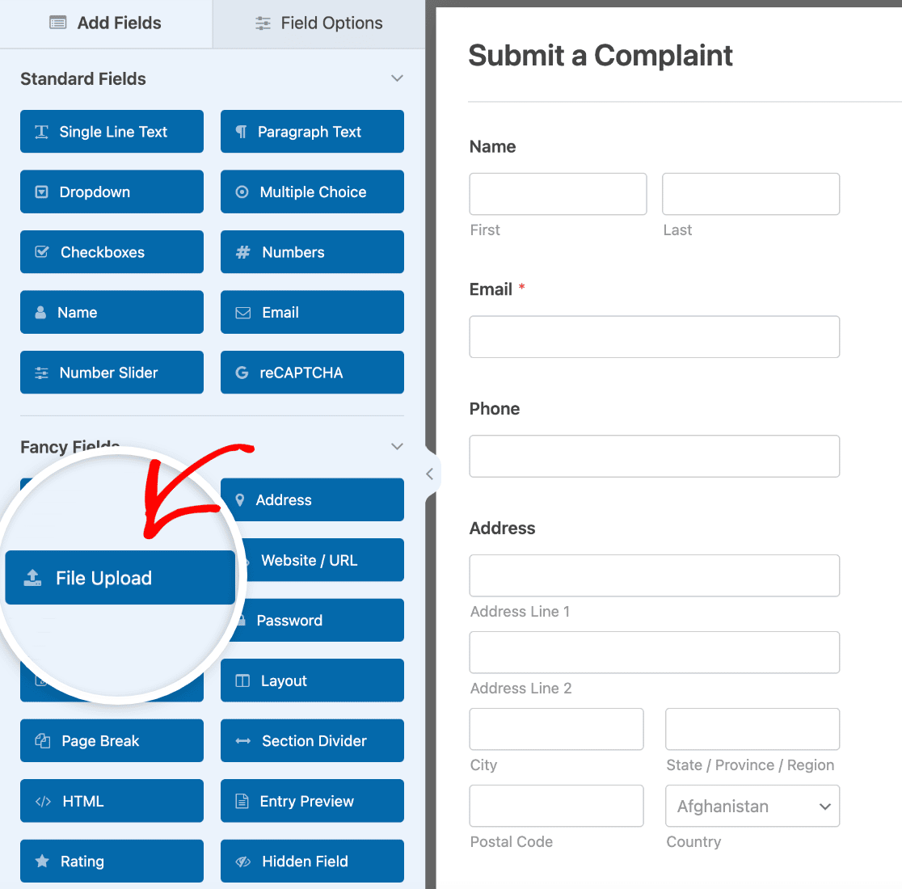Add the Checkboxes field type
Viewport: 902px width, 889px height.
tap(112, 251)
